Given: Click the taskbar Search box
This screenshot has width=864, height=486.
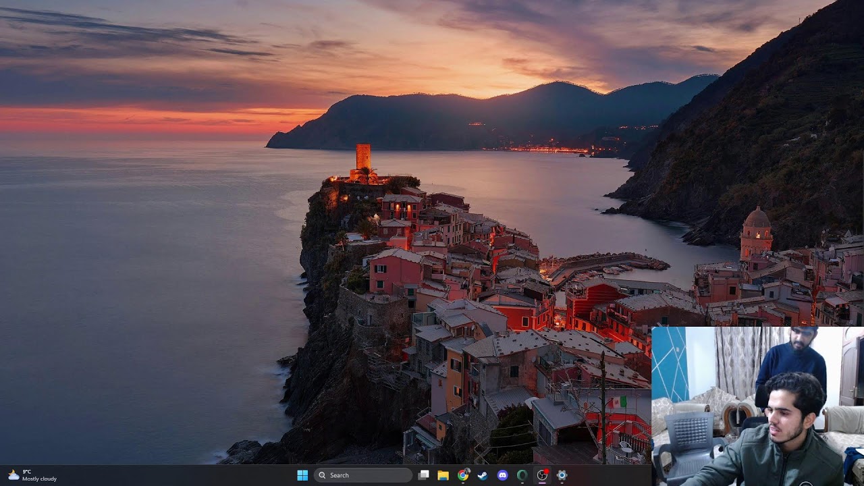Looking at the screenshot, I should [363, 475].
